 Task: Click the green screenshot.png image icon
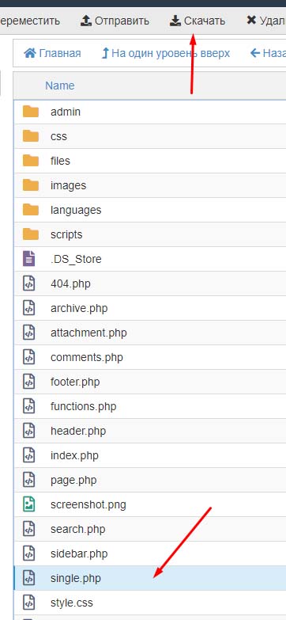[x=28, y=504]
